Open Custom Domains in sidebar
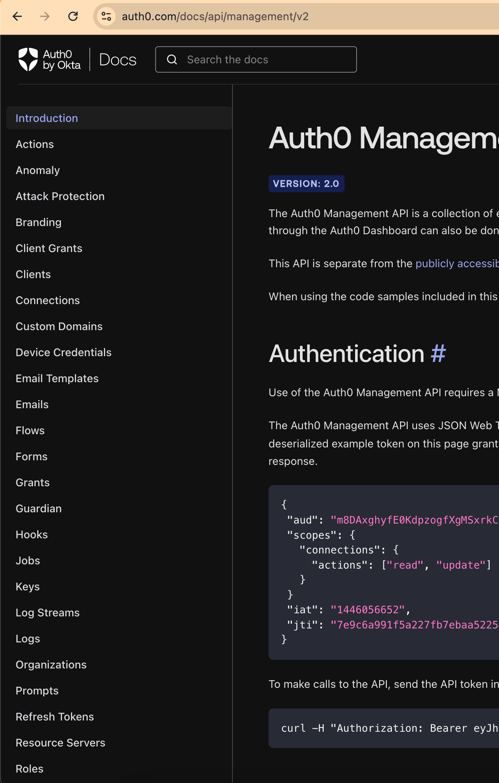The width and height of the screenshot is (499, 783). [59, 326]
